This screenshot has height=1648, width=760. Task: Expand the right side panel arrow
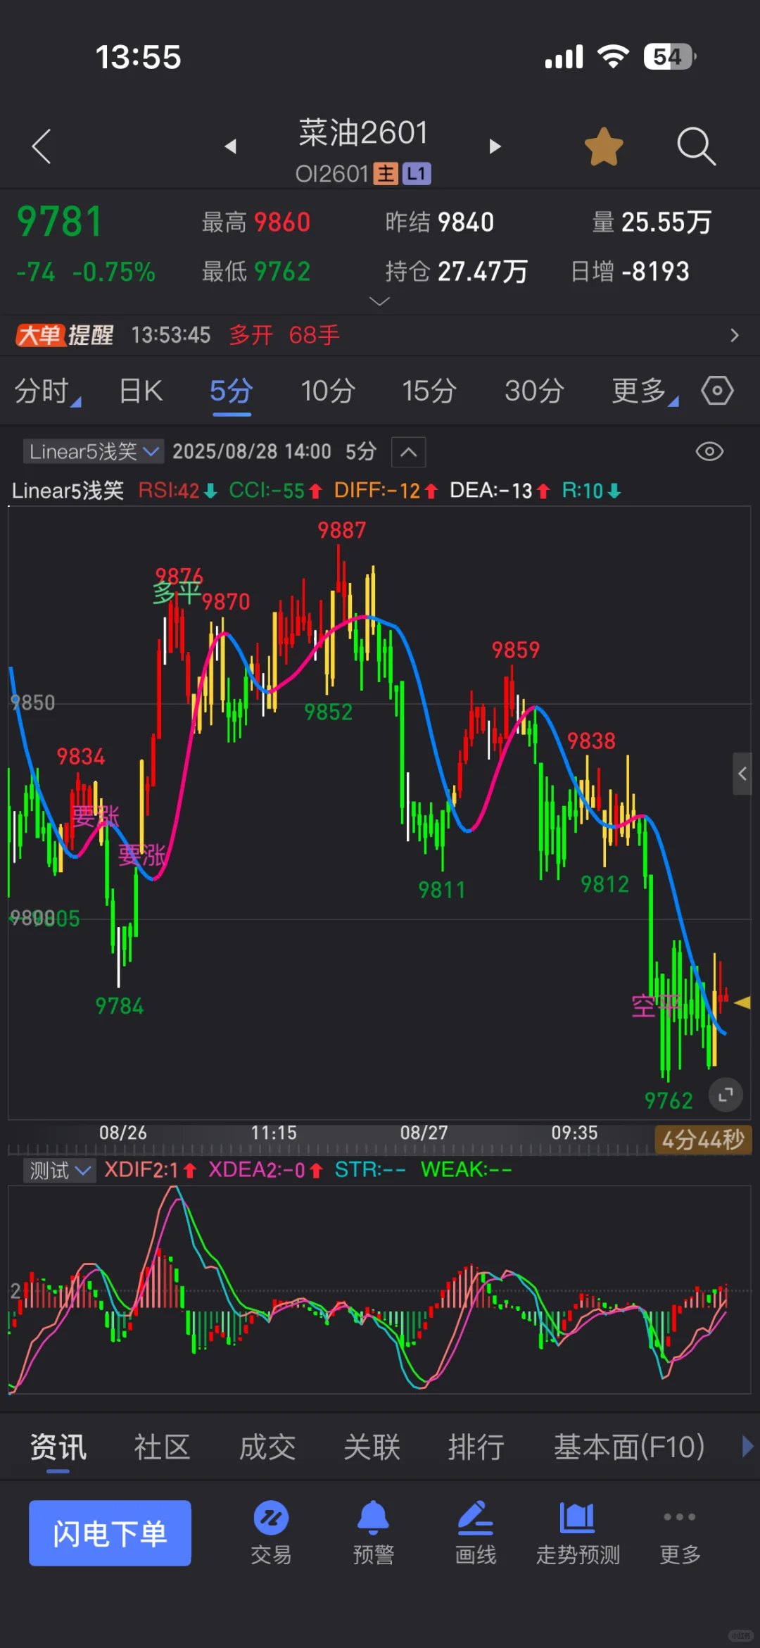(742, 774)
